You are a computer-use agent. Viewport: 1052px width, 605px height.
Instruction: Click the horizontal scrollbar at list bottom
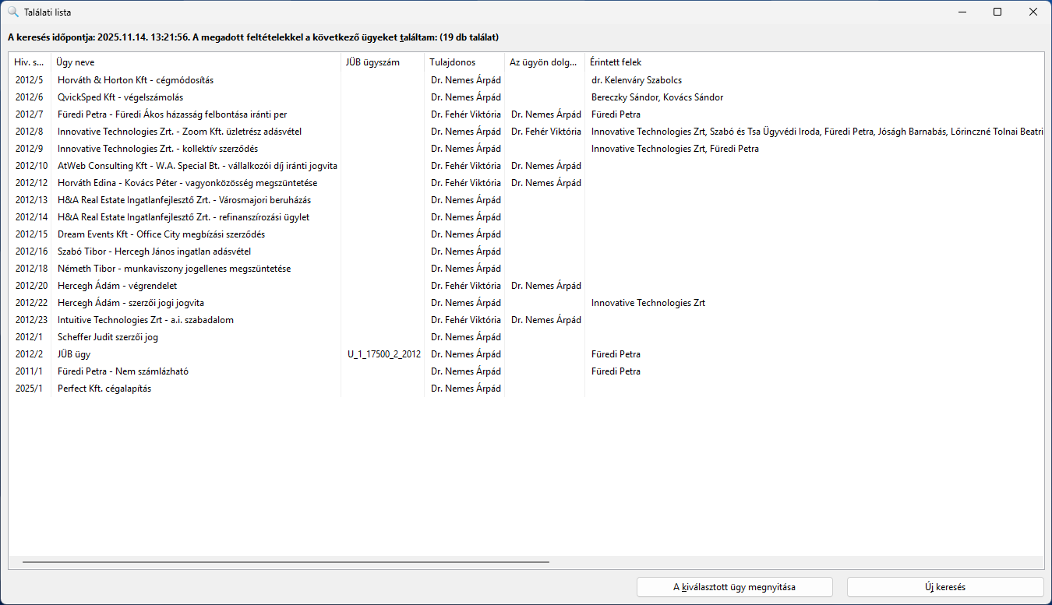[285, 561]
